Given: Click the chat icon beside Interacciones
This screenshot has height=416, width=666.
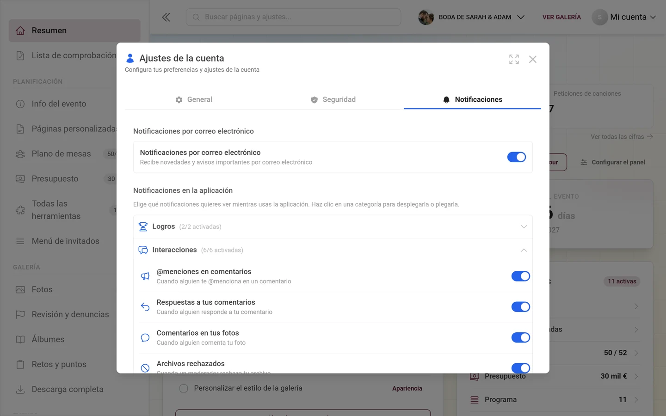Looking at the screenshot, I should tap(143, 250).
